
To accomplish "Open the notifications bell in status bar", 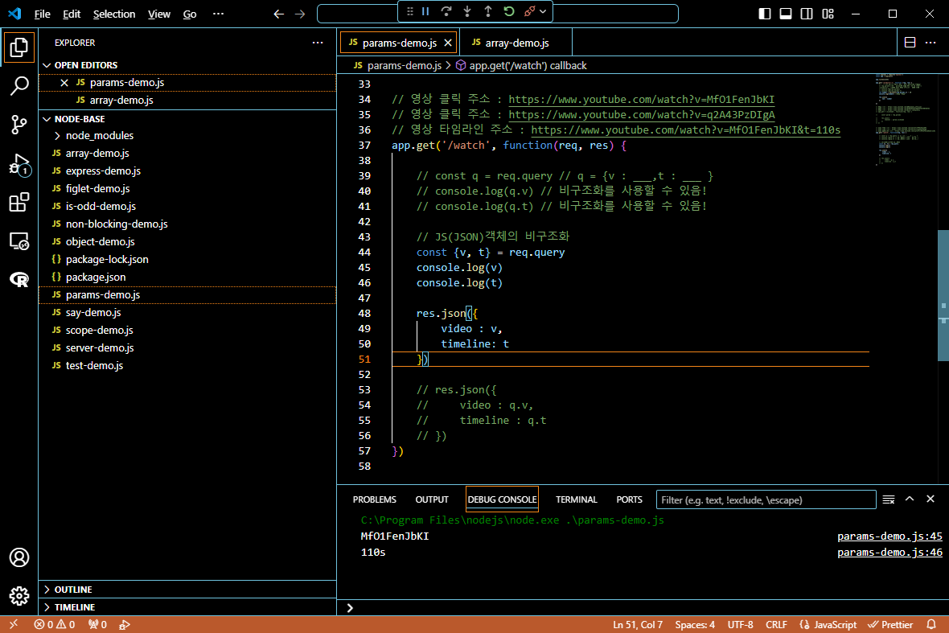I will pos(931,624).
